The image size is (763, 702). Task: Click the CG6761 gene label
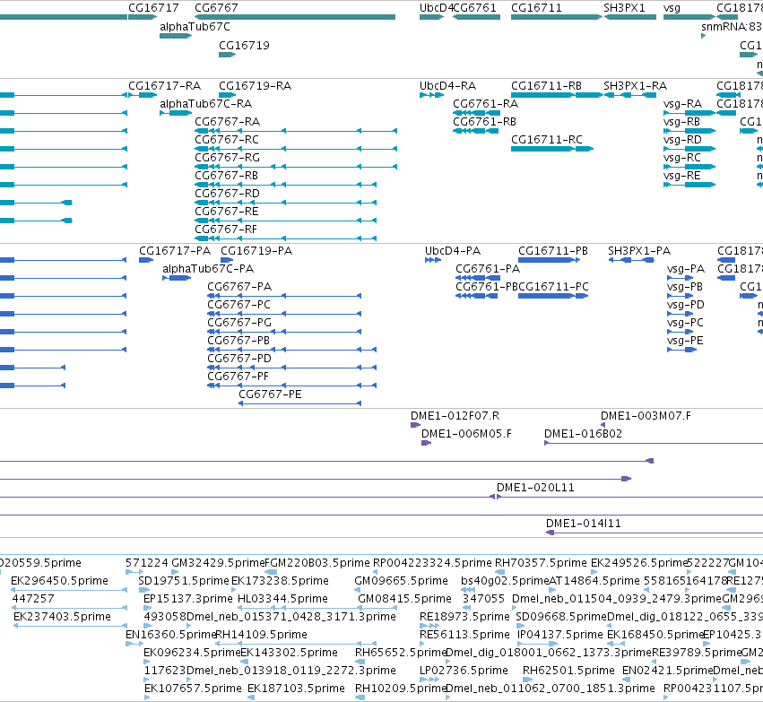(475, 8)
